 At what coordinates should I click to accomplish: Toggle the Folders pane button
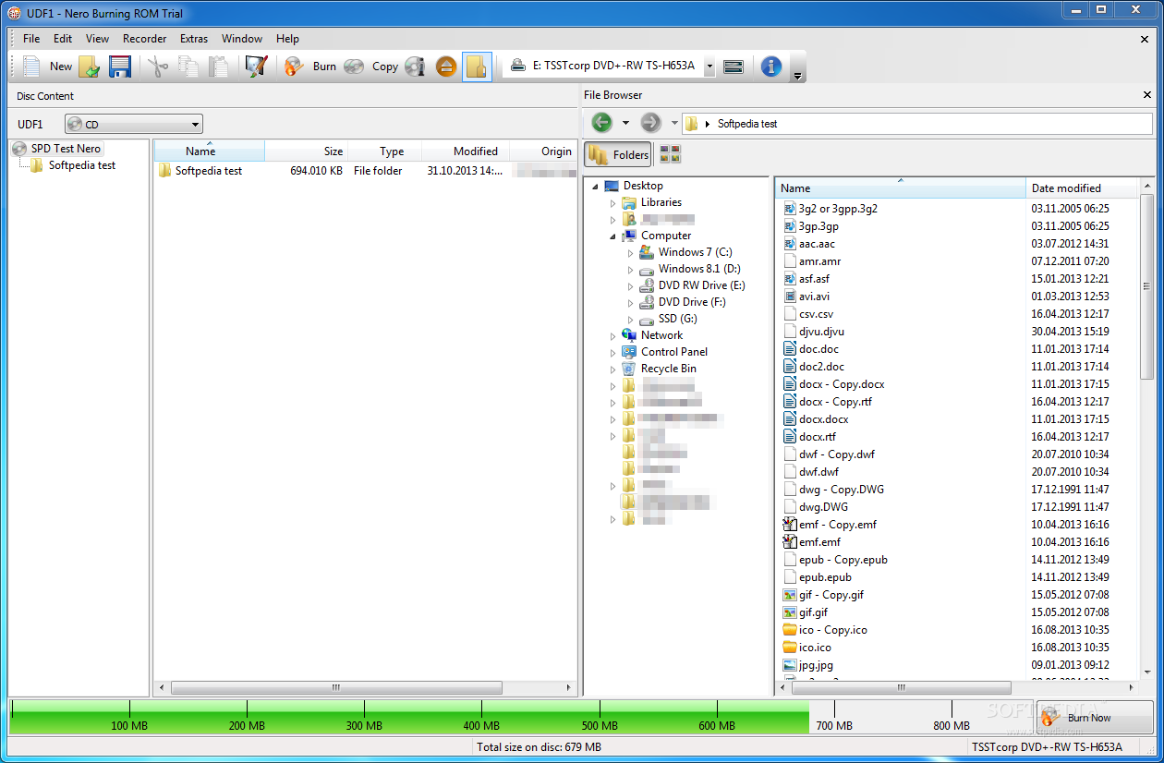tap(618, 155)
